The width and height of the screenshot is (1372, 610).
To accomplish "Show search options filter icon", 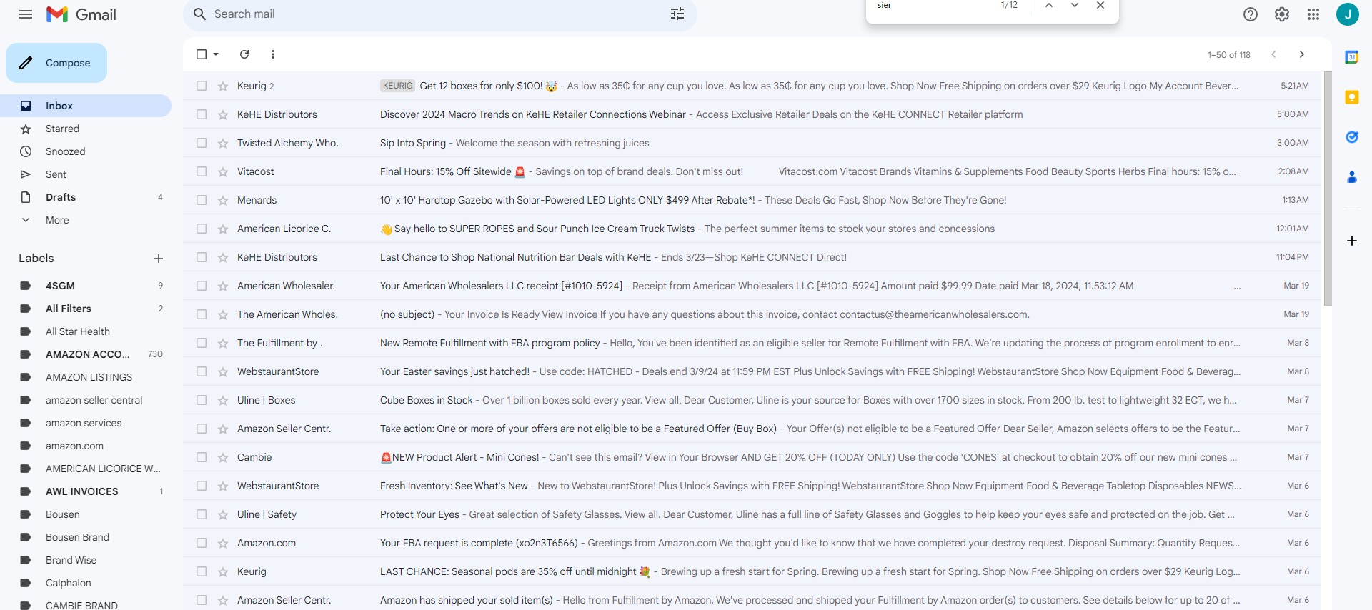I will (x=677, y=14).
